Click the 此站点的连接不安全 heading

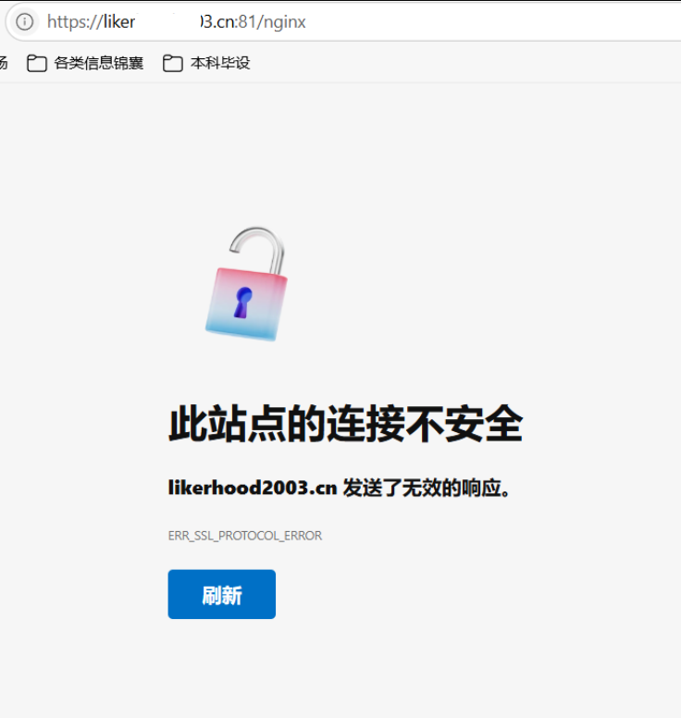(x=346, y=424)
